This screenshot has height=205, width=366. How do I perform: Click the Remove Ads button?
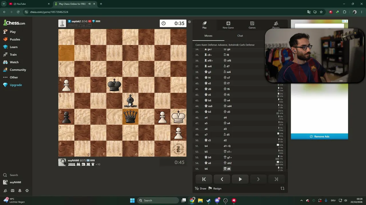319,136
